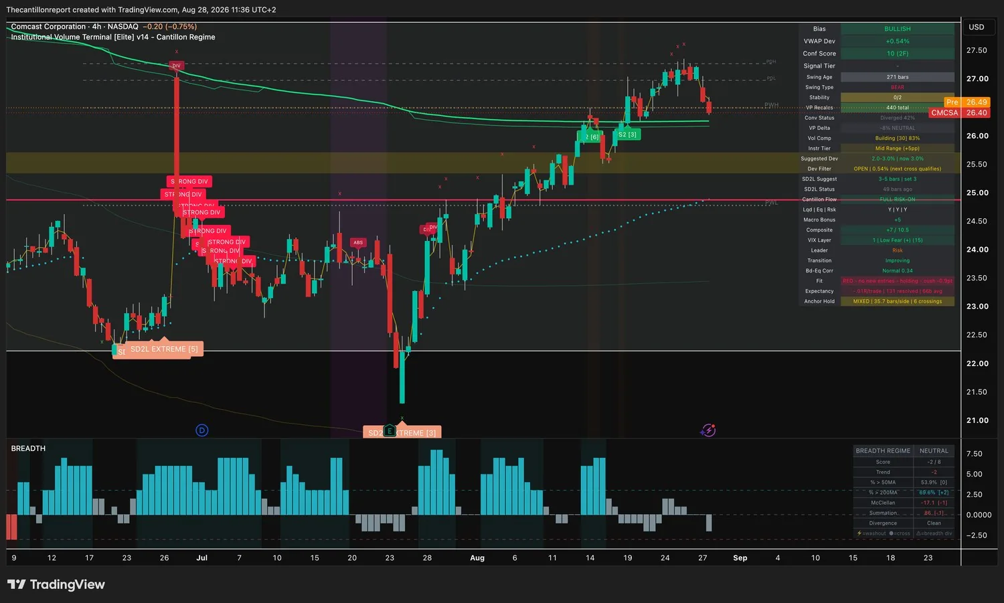Click the "1 | Low Fear (+) (15)" VIX Layer cell

(898, 240)
